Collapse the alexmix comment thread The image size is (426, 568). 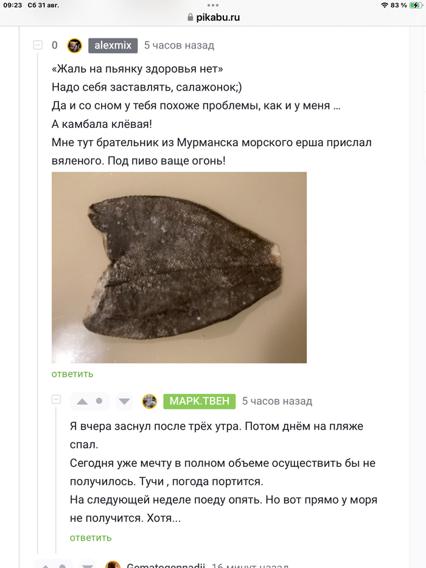tap(38, 46)
